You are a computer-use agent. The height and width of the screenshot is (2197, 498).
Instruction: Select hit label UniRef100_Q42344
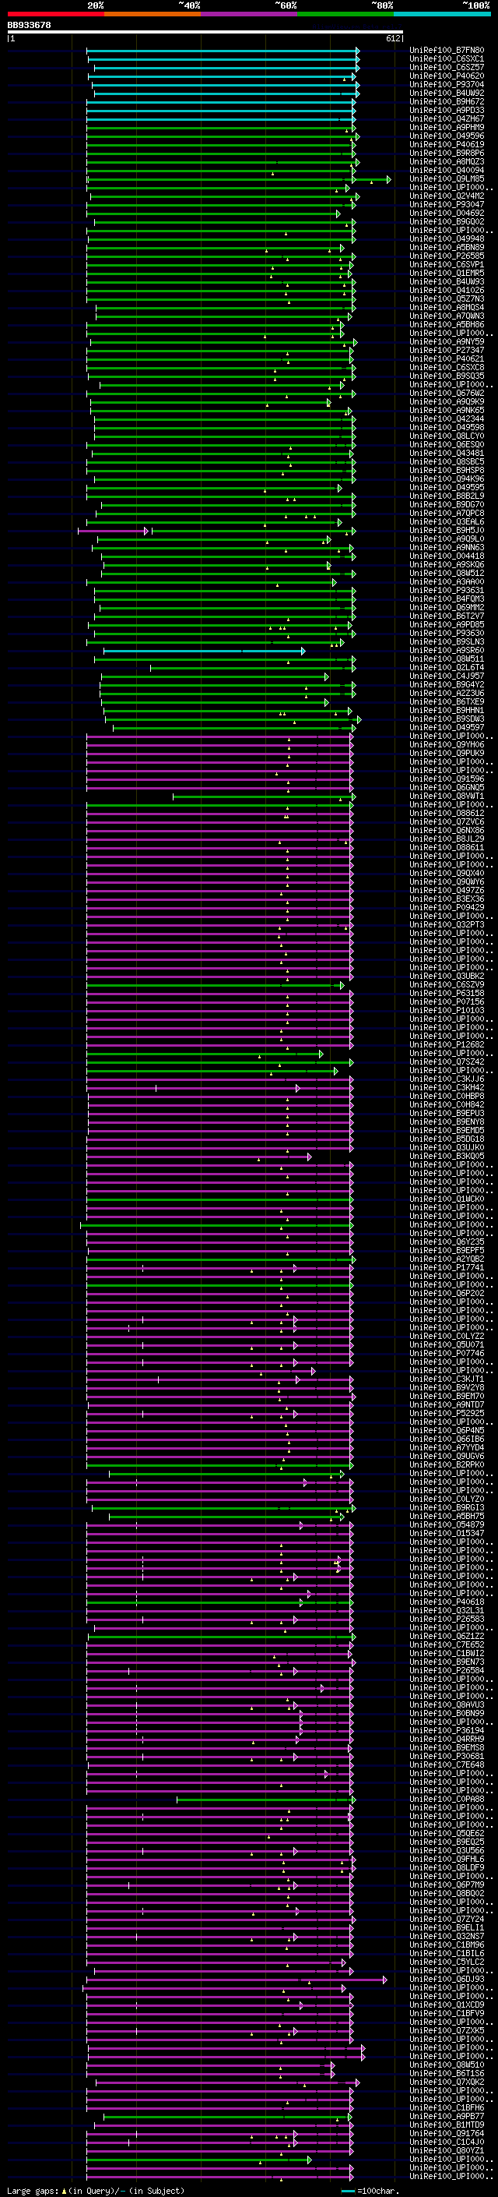tap(447, 419)
